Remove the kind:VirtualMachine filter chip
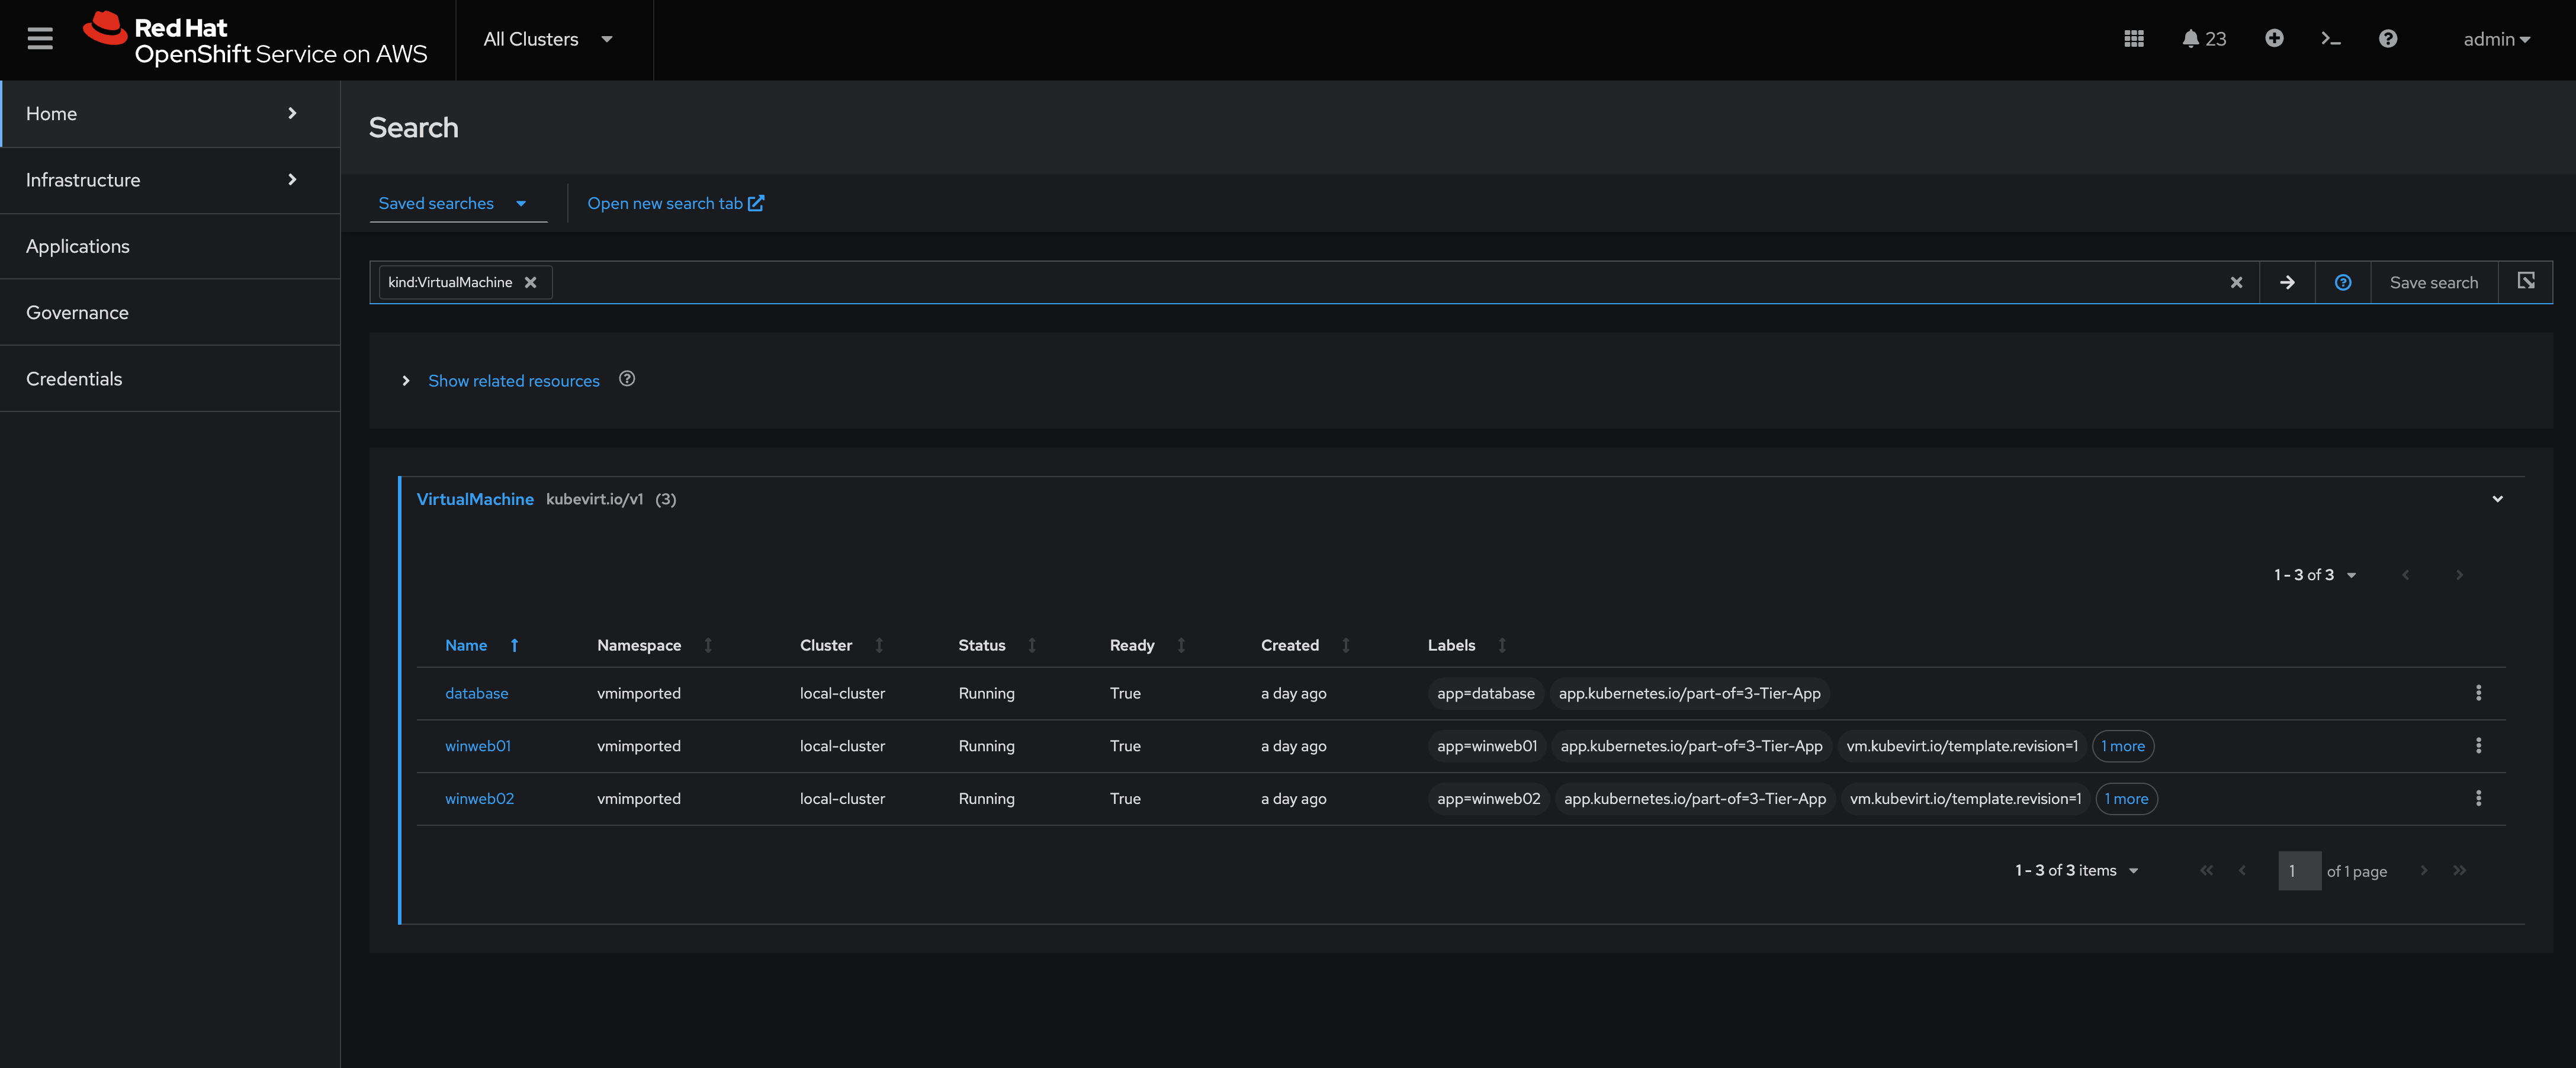 coord(531,282)
